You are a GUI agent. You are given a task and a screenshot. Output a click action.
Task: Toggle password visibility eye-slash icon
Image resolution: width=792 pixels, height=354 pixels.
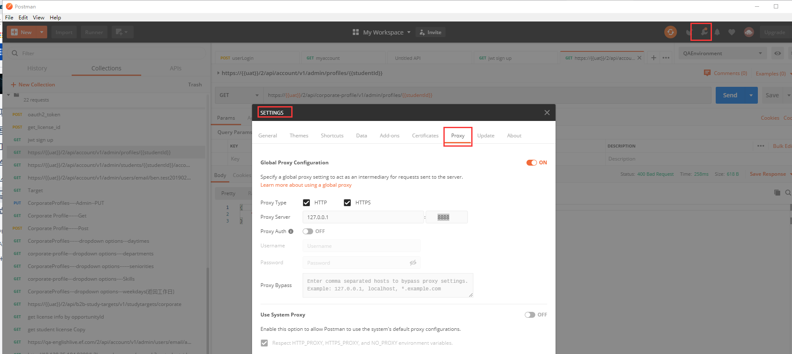coord(413,263)
